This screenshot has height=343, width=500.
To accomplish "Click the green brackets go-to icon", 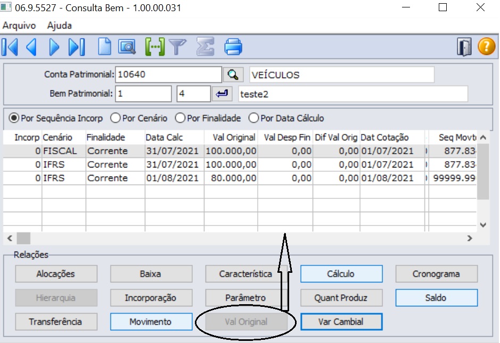I will click(155, 47).
